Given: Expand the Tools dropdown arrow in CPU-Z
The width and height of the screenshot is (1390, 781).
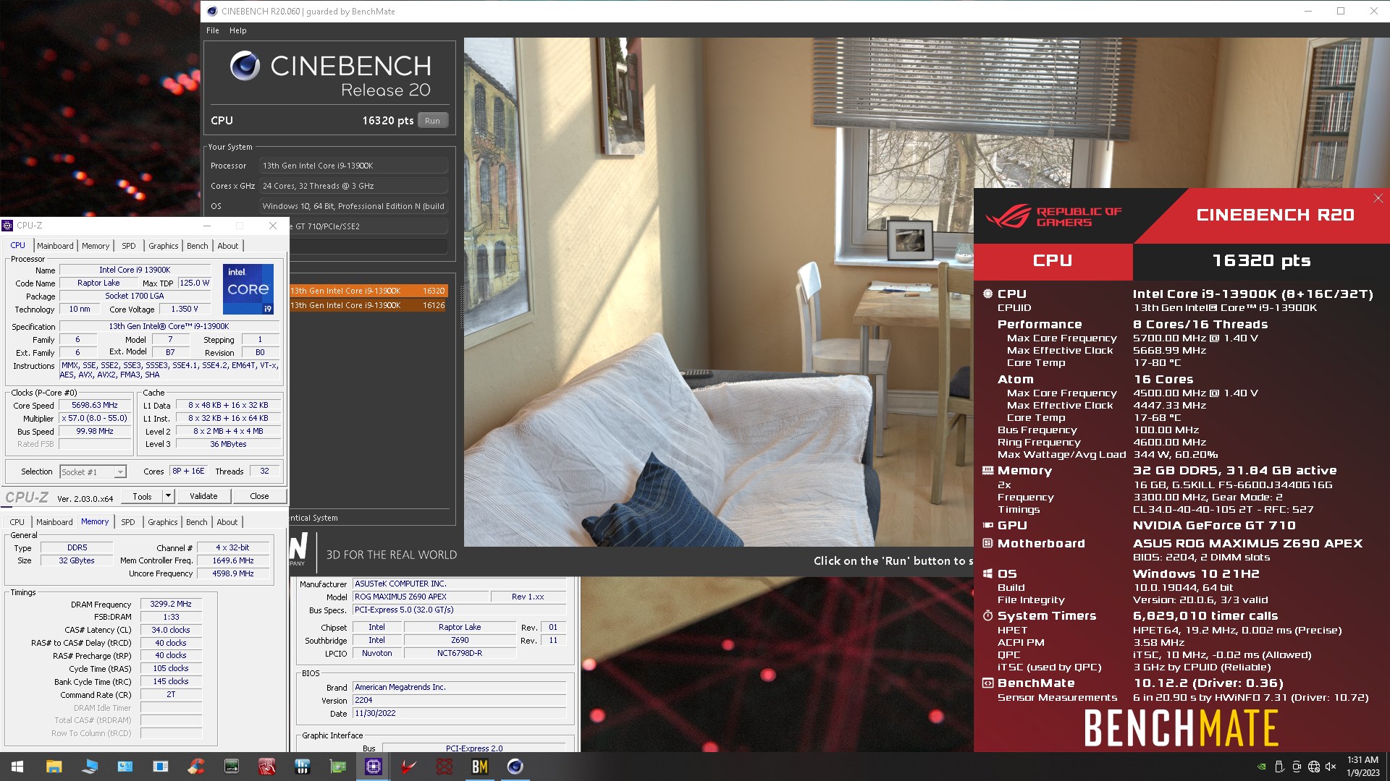Looking at the screenshot, I should [168, 496].
